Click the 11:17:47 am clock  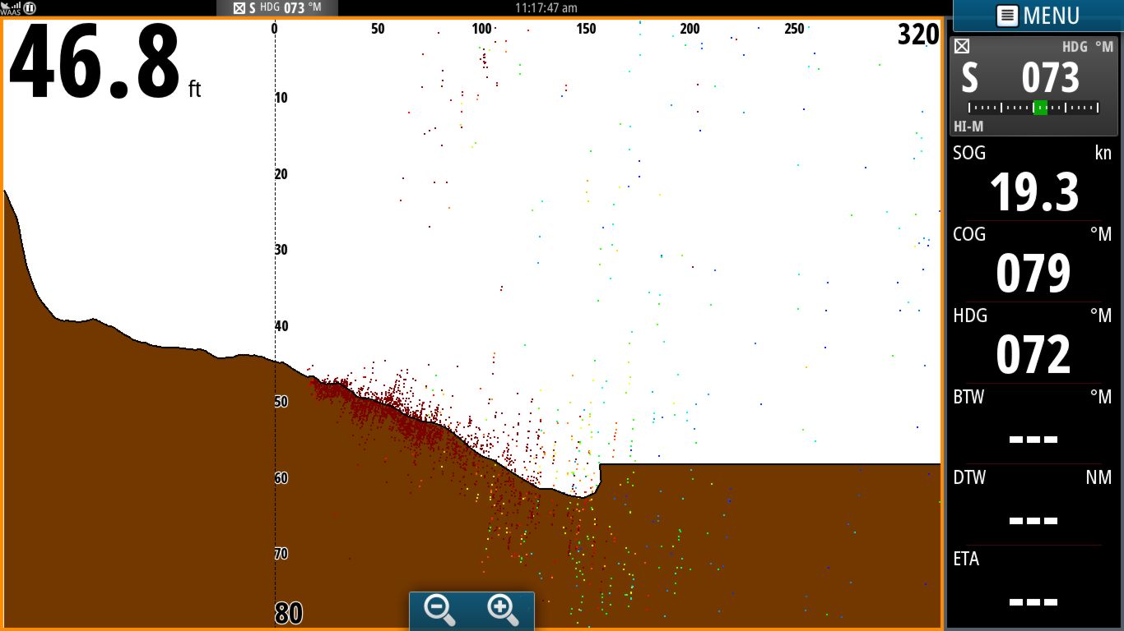546,7
